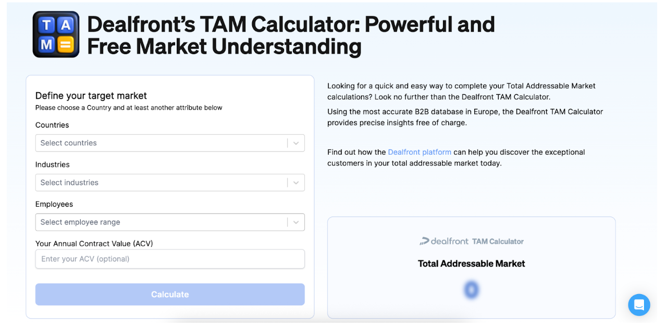Click the Employees dropdown chevron icon
The height and width of the screenshot is (327, 665).
296,222
